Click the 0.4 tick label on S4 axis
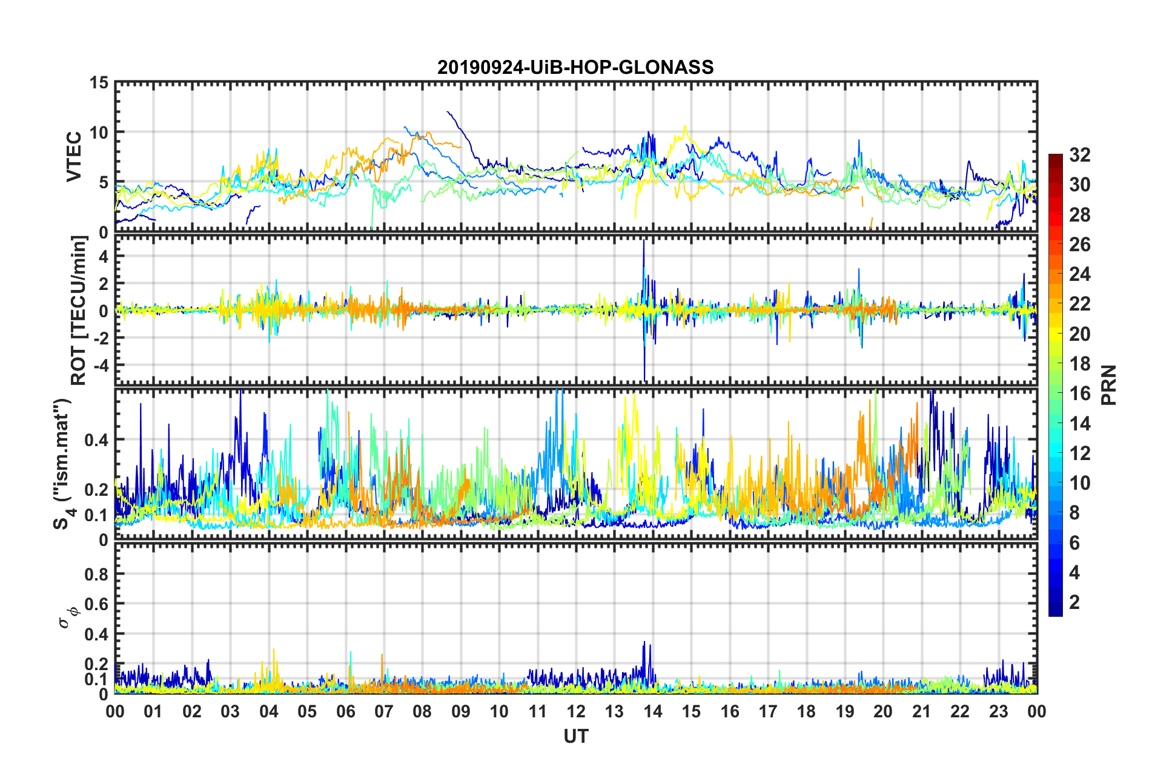1152x770 pixels. [x=96, y=439]
